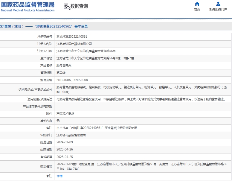Select effective date 2023-04-26
232x181 pixels.
coord(65,150)
